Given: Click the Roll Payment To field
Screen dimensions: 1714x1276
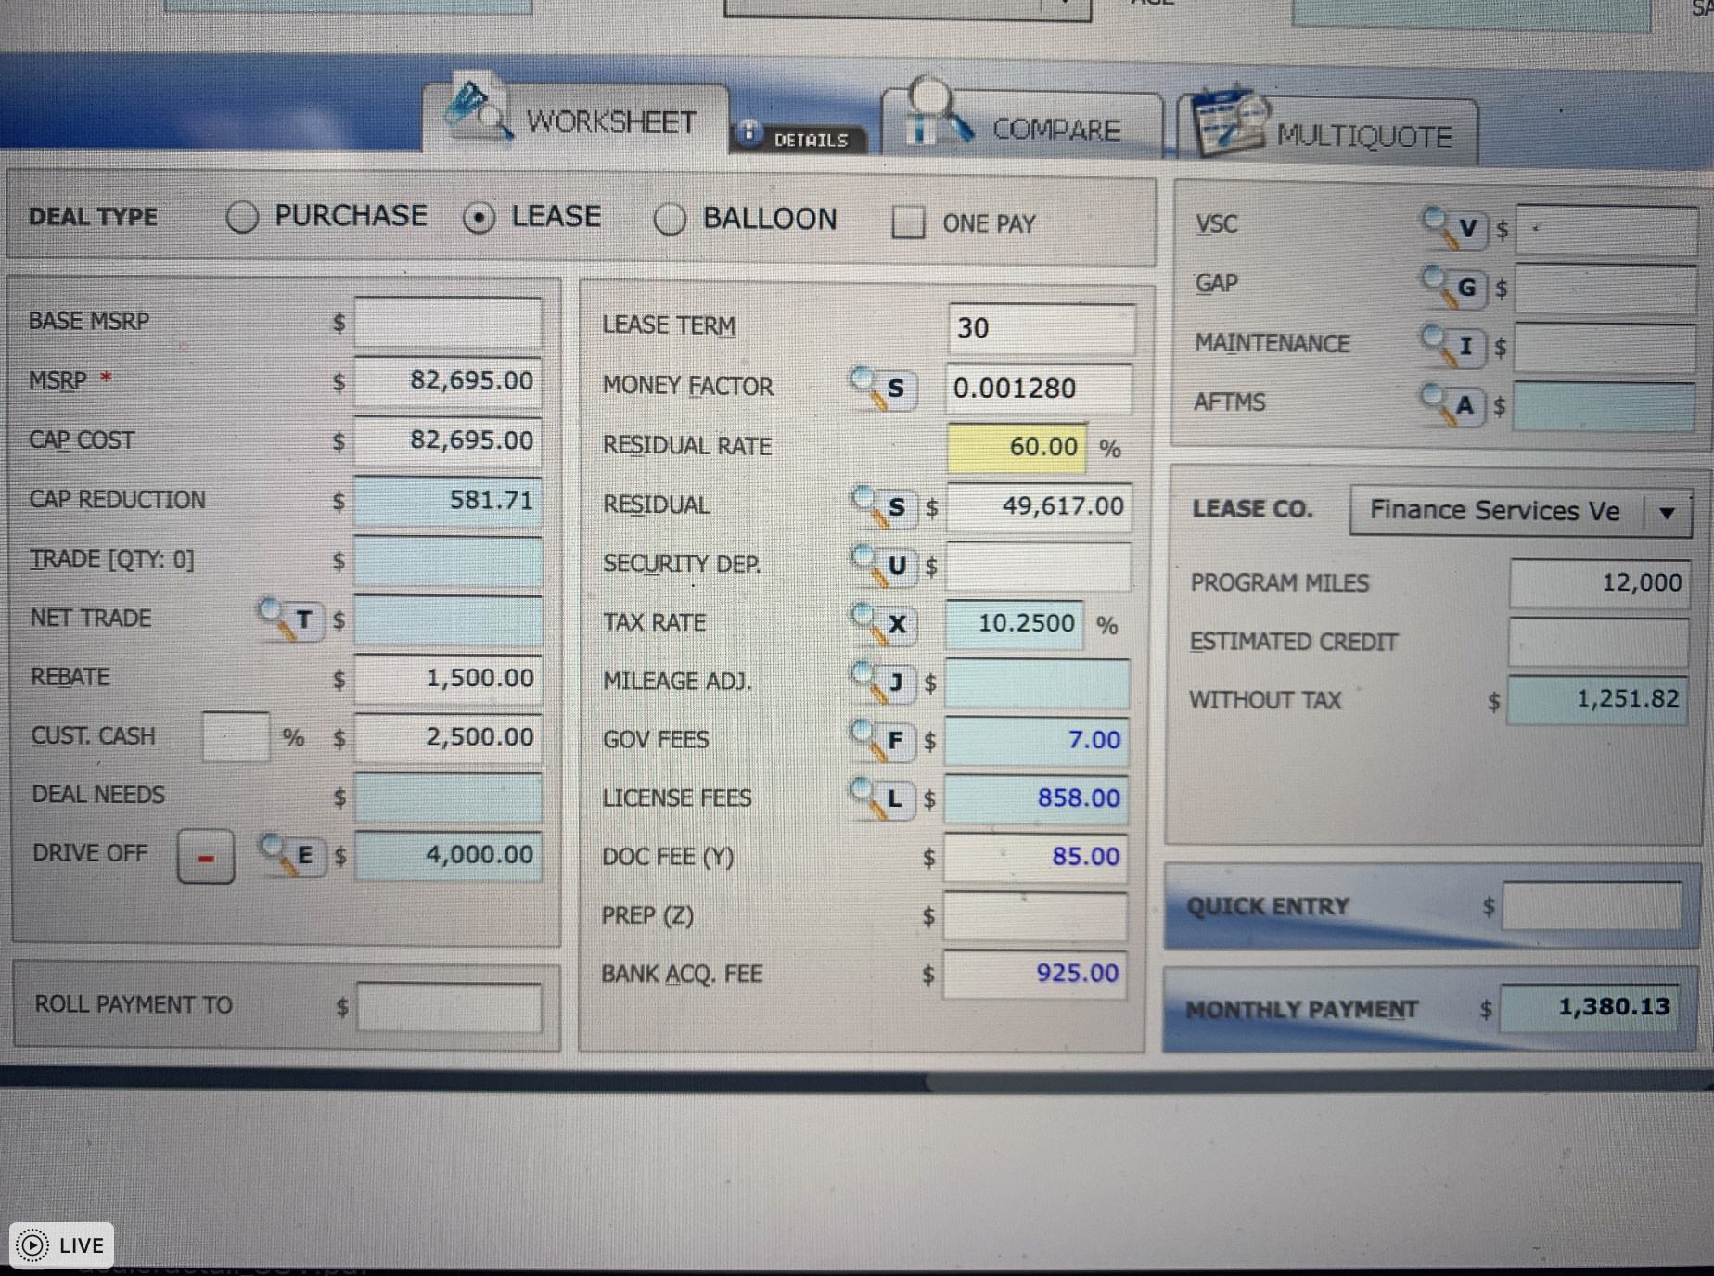Looking at the screenshot, I should [449, 1007].
